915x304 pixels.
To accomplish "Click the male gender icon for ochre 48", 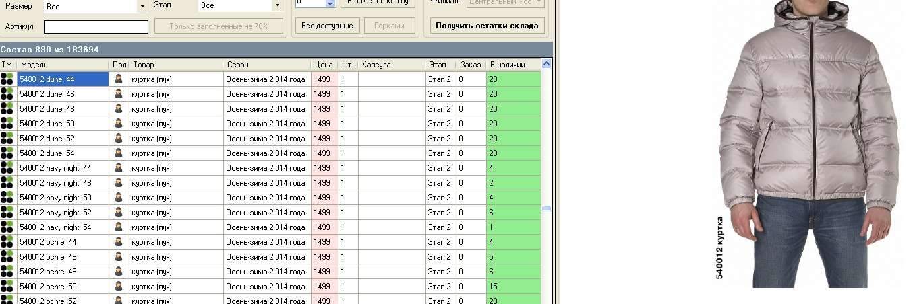I will click(x=119, y=272).
